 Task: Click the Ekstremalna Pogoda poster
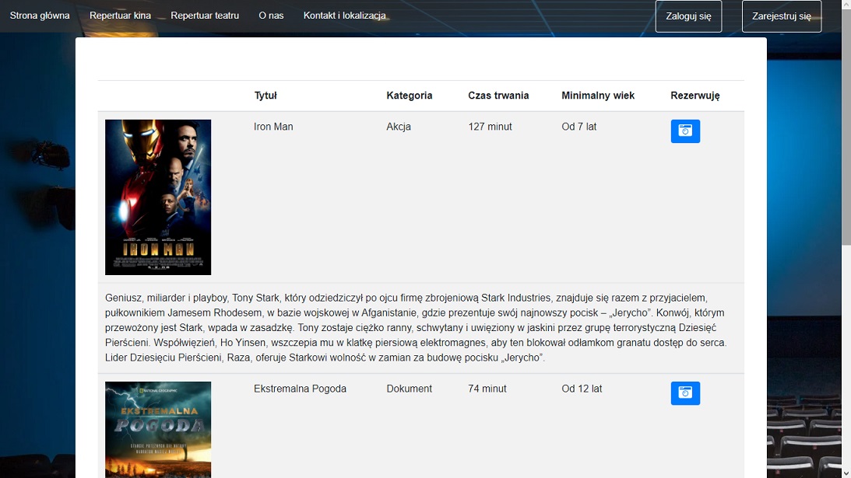(x=158, y=430)
